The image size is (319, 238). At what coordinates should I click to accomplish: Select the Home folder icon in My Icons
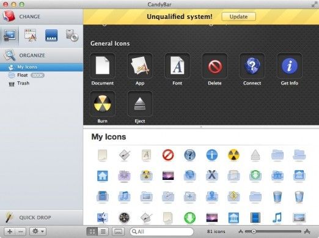103,176
